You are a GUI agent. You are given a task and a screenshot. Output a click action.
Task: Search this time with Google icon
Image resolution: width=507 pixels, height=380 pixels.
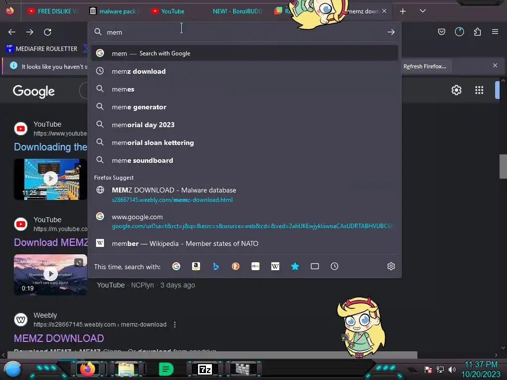click(x=176, y=266)
